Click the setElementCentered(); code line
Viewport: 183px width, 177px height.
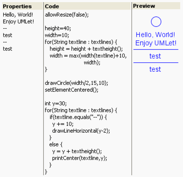pyautogui.click(x=72, y=90)
